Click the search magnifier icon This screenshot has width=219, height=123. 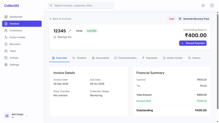coord(51,5)
